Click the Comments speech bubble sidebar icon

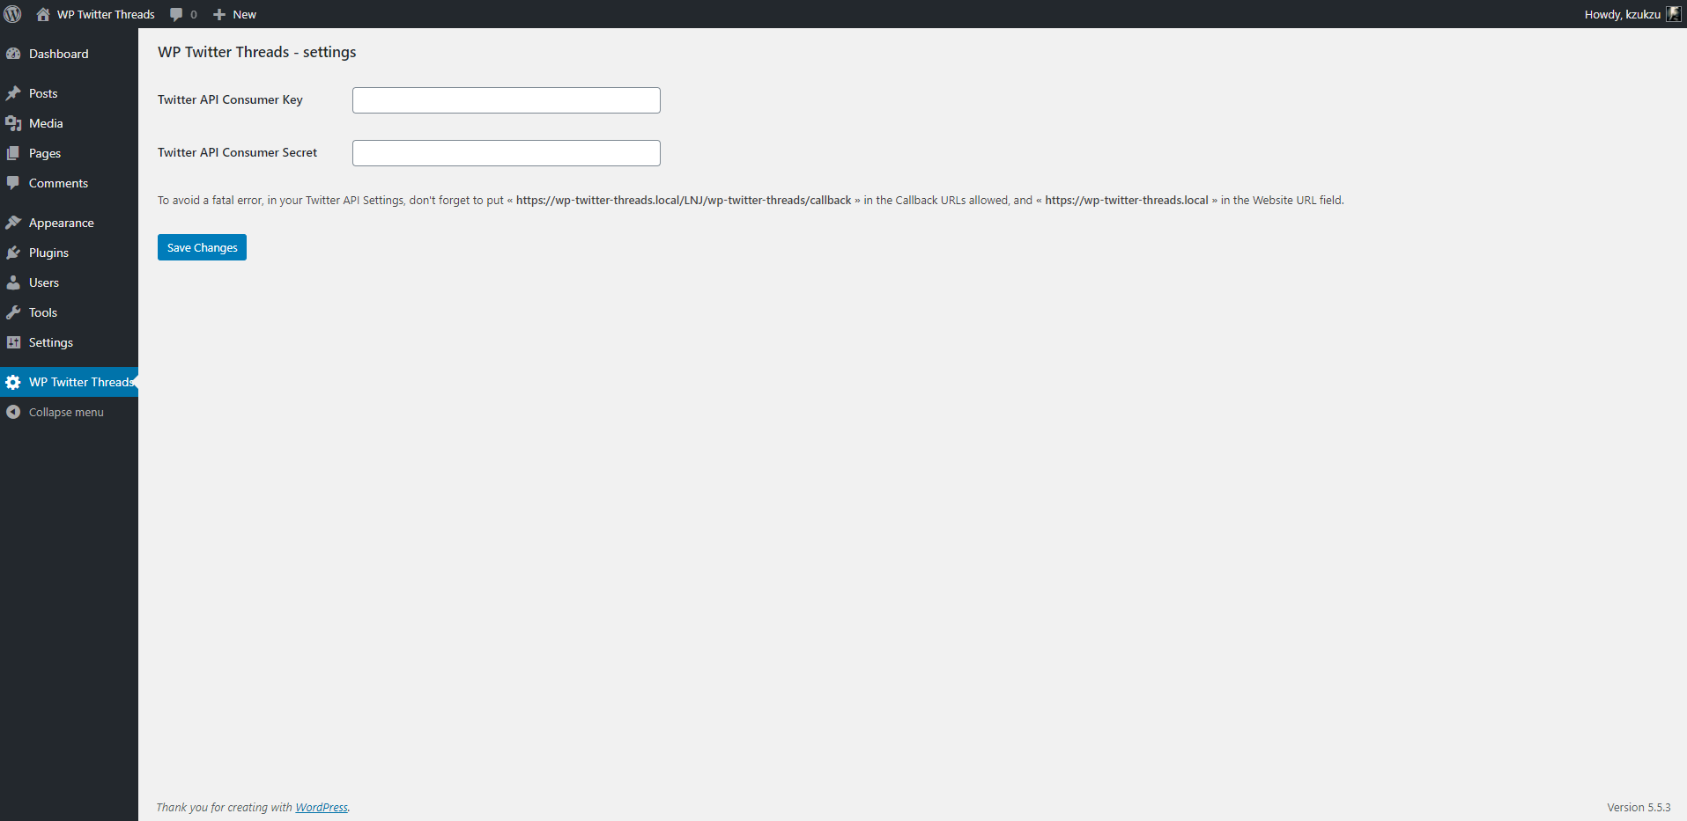[13, 183]
